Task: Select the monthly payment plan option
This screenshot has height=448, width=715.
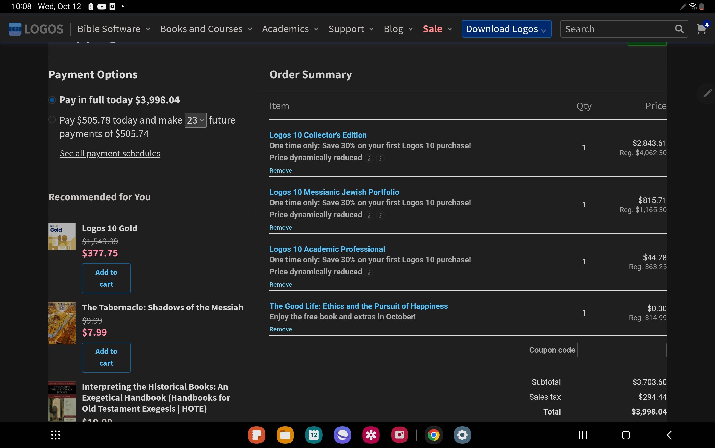Action: [52, 120]
